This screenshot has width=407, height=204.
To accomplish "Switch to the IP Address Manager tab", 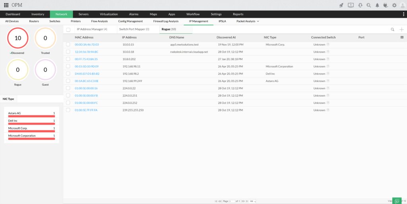I will pos(92,29).
